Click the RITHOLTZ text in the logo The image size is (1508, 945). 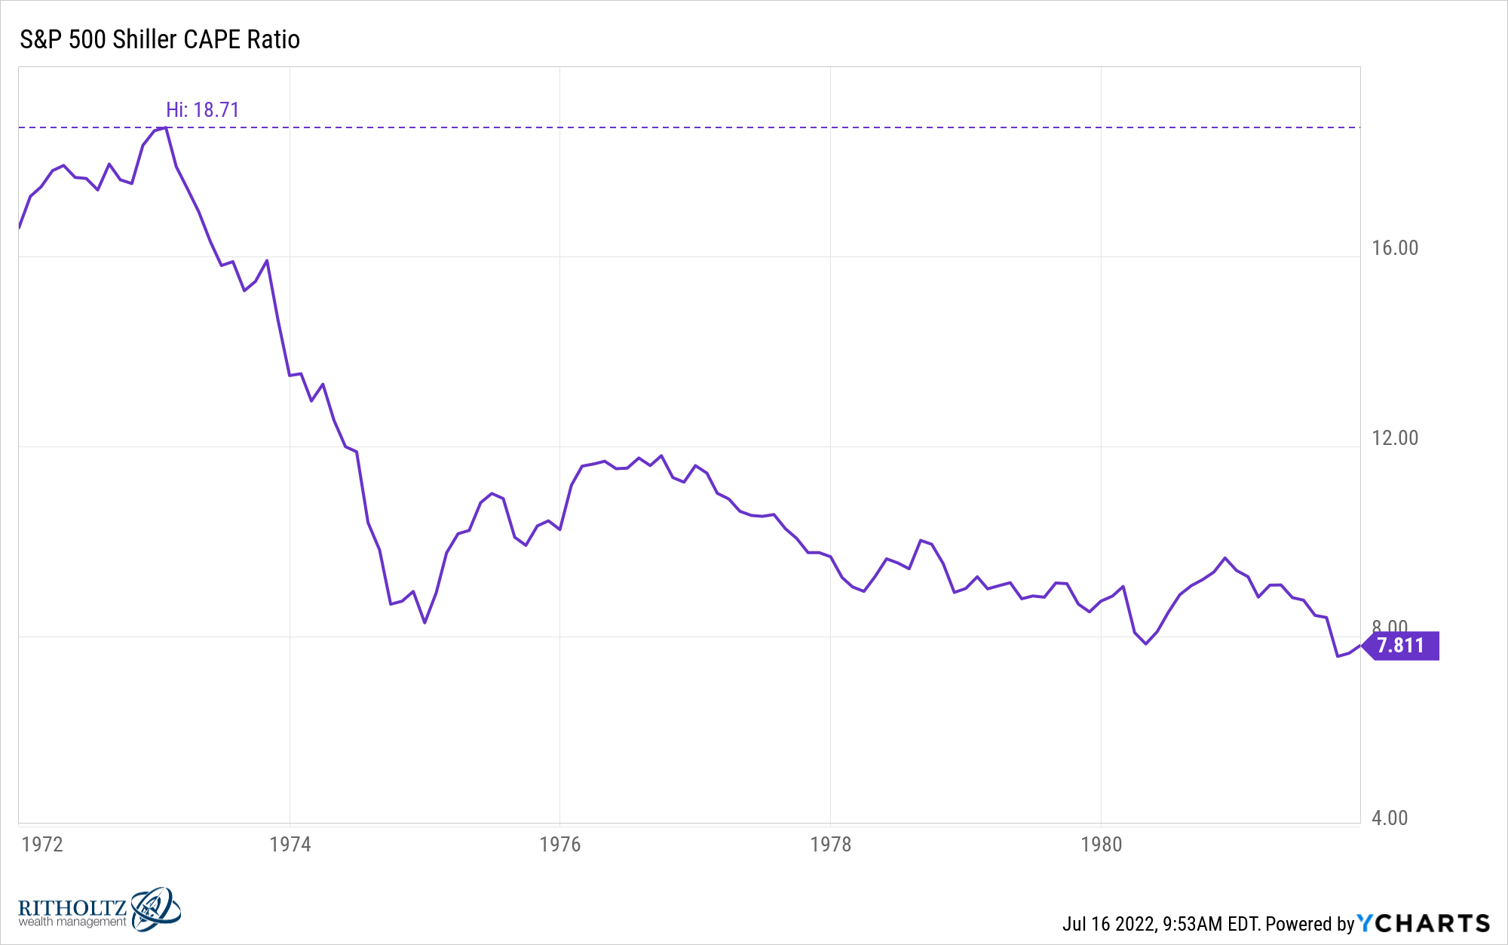(72, 907)
